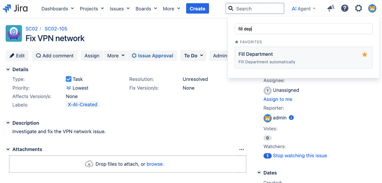Click the X-AI-Created label
The height and width of the screenshot is (183, 382).
pyautogui.click(x=82, y=105)
